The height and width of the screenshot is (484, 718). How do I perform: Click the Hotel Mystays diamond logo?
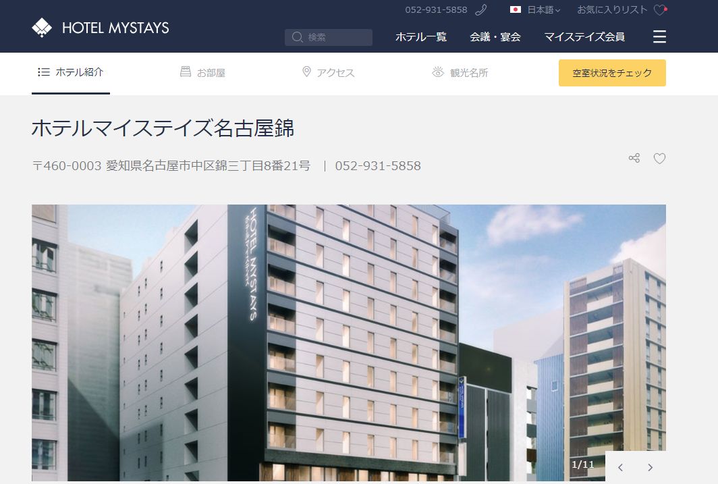point(42,28)
